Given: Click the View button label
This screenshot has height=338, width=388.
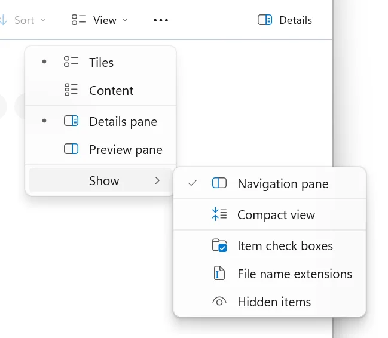Looking at the screenshot, I should tap(105, 20).
